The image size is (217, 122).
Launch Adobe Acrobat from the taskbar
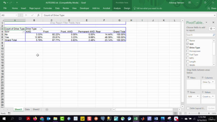coord(28,119)
